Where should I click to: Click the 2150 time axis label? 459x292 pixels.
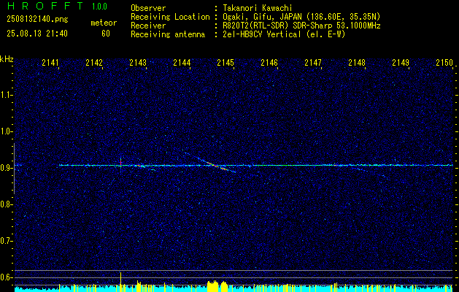point(444,62)
